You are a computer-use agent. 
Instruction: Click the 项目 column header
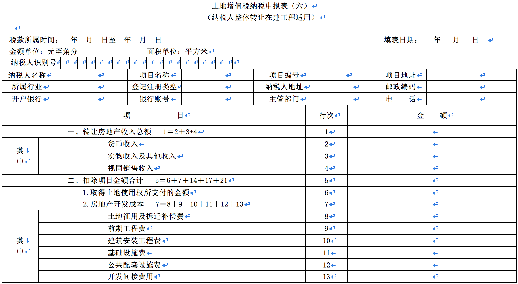click(154, 115)
